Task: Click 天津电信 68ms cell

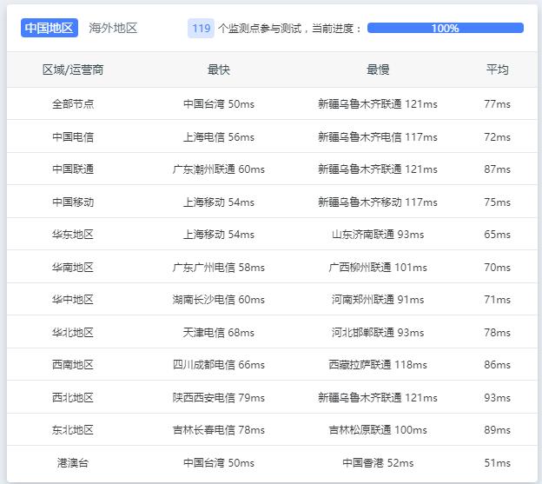Action: (219, 333)
